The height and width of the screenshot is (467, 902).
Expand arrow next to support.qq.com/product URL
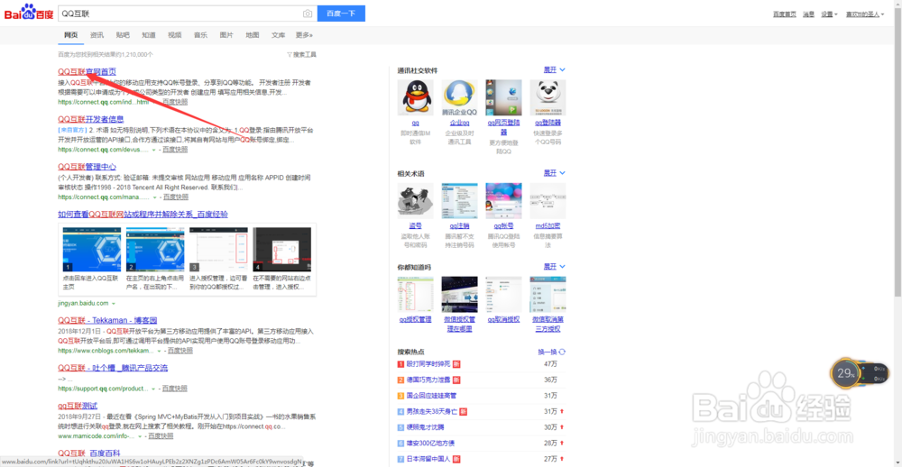[153, 389]
